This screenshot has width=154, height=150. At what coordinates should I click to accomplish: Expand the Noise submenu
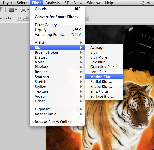[57, 62]
